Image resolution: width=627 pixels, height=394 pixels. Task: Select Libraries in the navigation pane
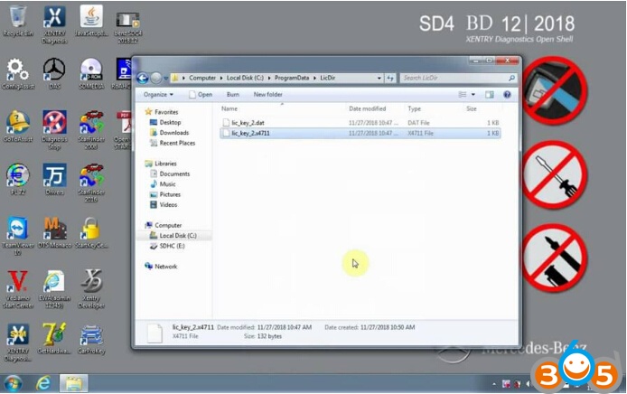point(161,164)
